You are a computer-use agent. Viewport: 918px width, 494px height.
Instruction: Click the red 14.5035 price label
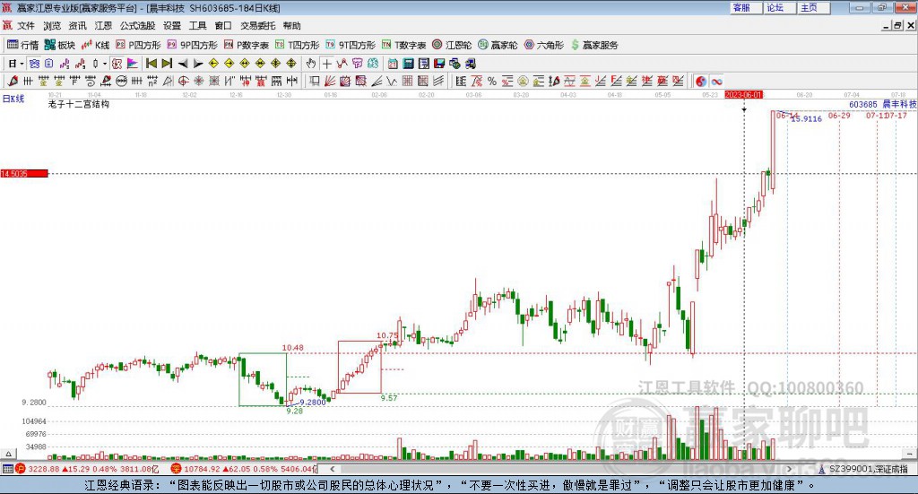point(24,174)
